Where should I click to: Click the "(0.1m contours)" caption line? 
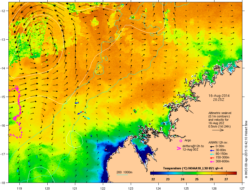tap(219, 117)
